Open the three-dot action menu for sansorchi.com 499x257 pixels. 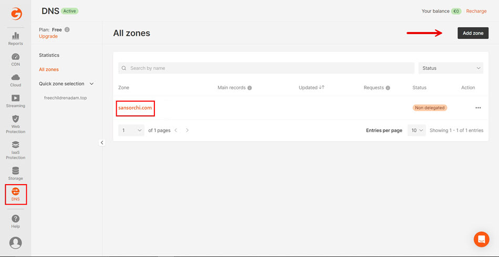(x=478, y=108)
